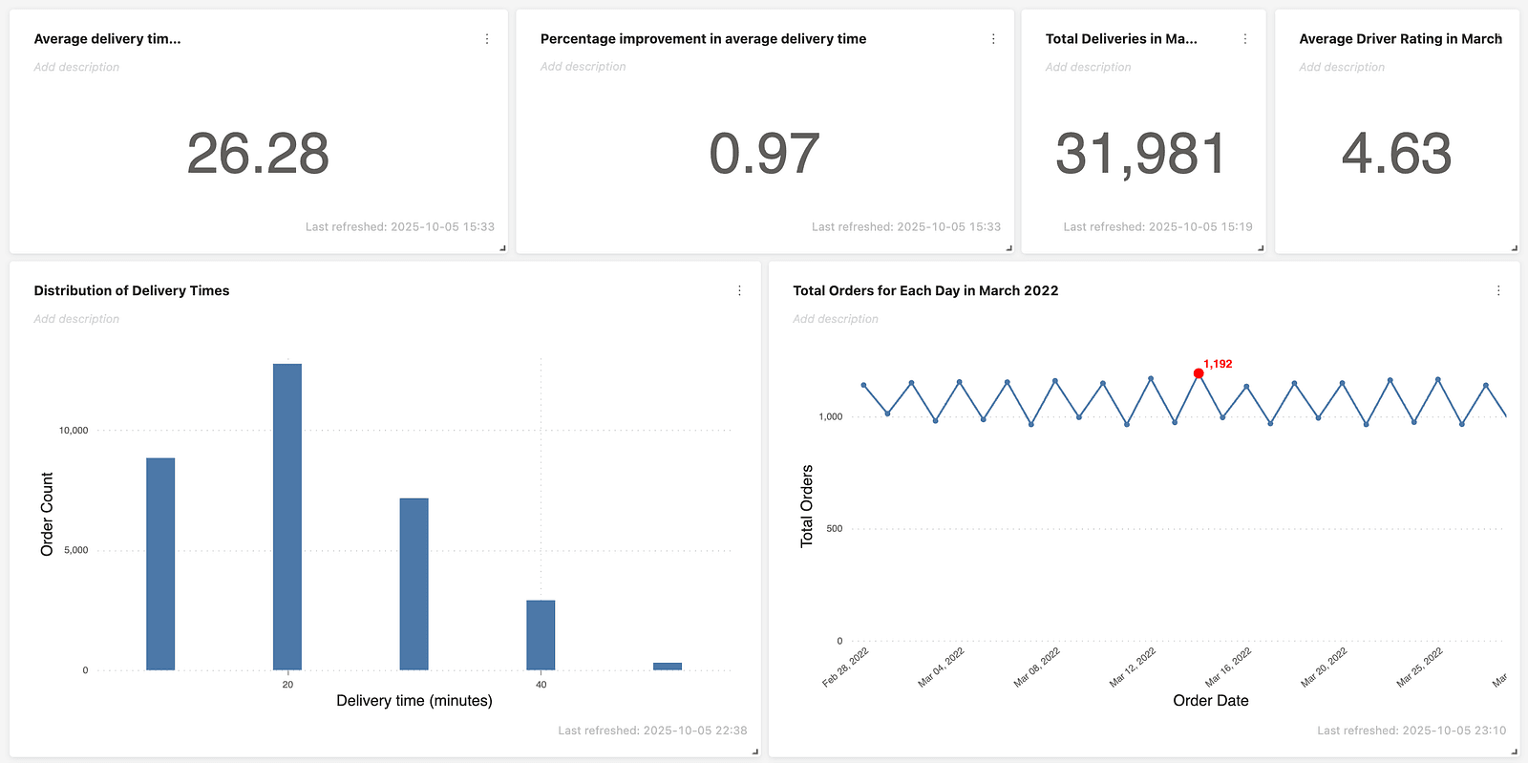The height and width of the screenshot is (763, 1528).
Task: Click the Total Deliveries card kebab menu
Action: click(1244, 39)
